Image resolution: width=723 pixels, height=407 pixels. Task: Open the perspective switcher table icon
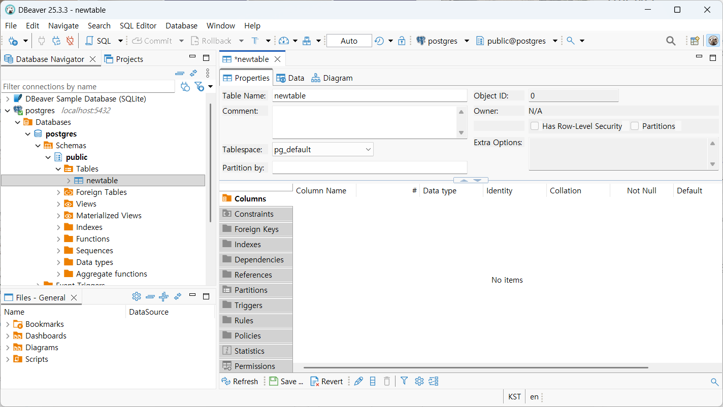(695, 41)
